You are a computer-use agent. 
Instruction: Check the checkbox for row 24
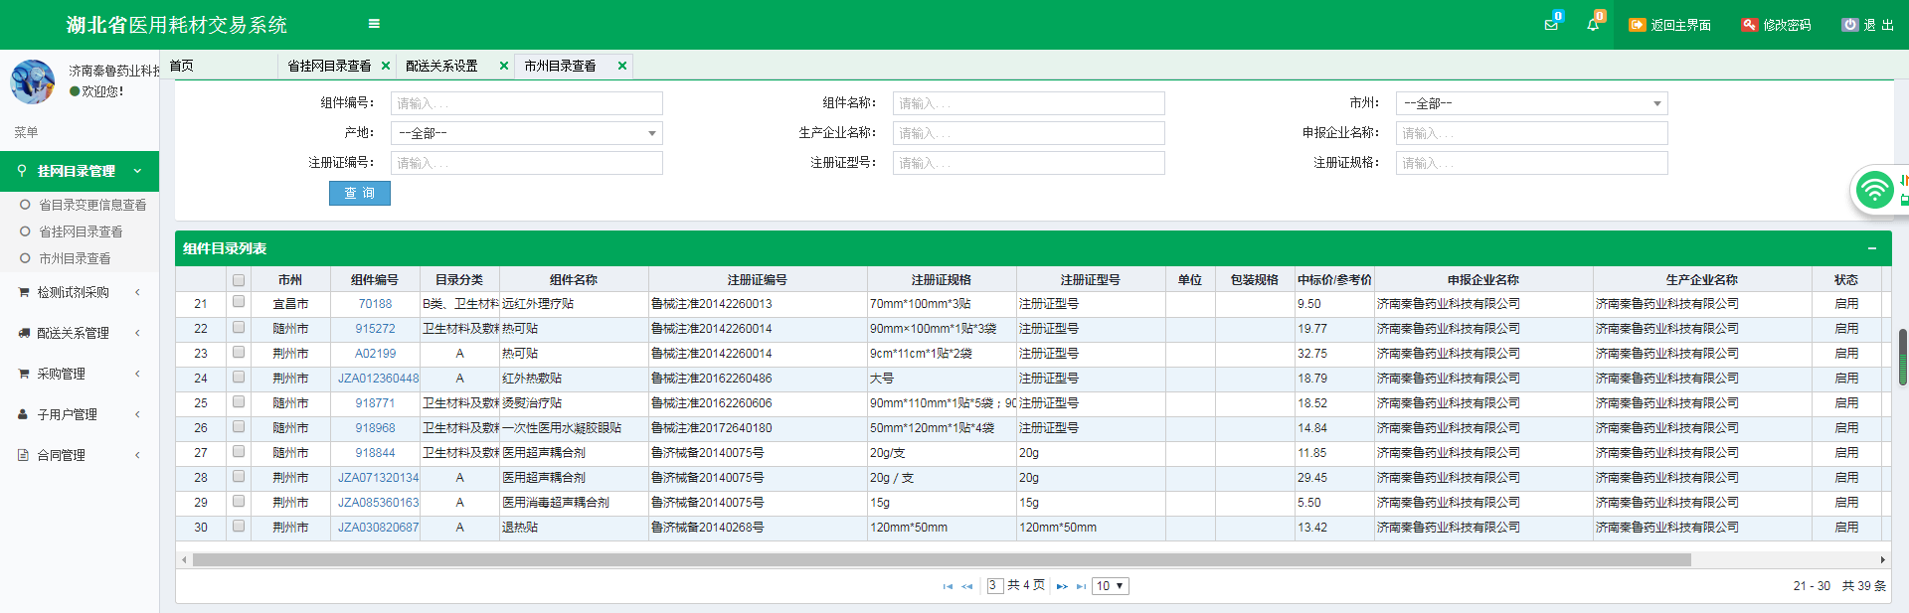tap(239, 377)
